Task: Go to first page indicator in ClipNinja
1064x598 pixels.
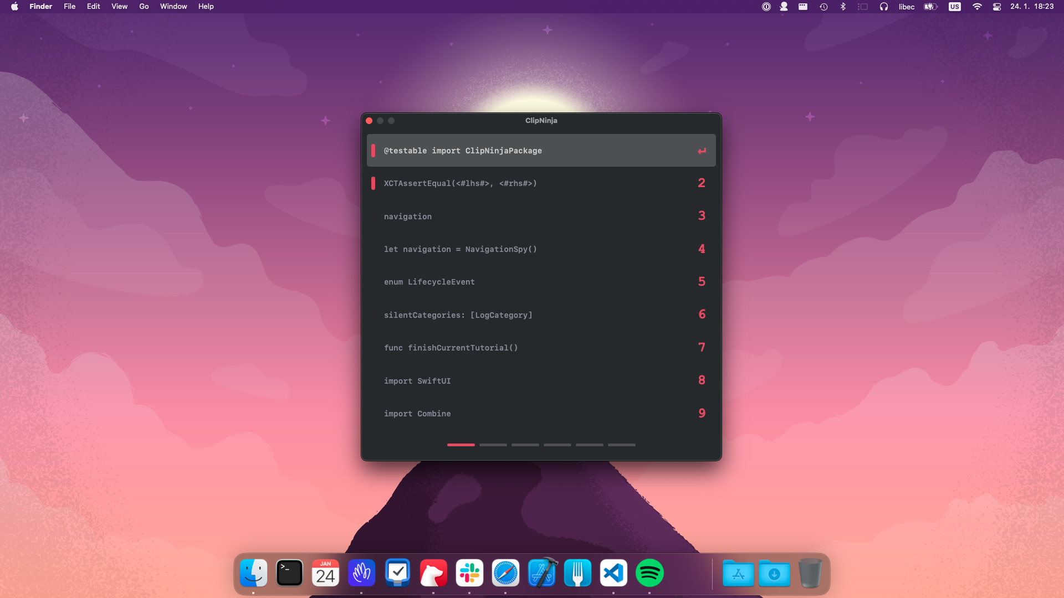Action: (x=461, y=445)
